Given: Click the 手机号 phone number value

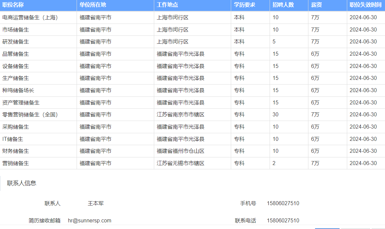Looking at the screenshot, I should tap(283, 203).
